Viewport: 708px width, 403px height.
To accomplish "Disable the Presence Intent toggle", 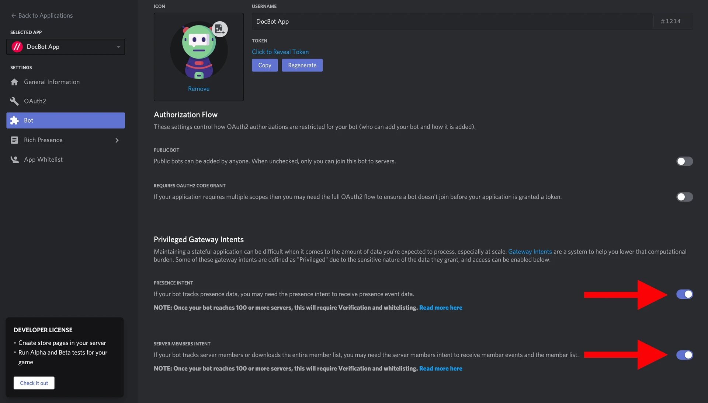I will (x=684, y=294).
